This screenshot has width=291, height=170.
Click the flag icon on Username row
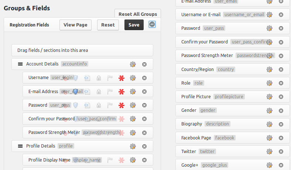coord(110,78)
